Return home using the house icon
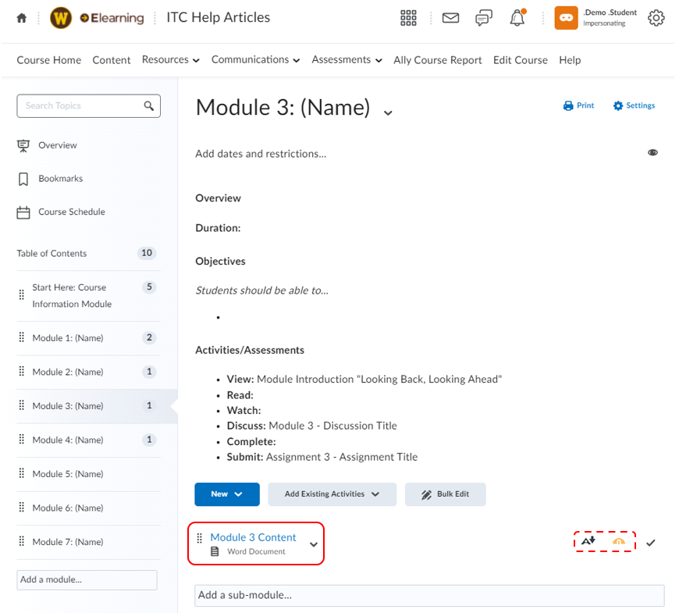Viewport: 679px width, 613px height. tap(21, 16)
